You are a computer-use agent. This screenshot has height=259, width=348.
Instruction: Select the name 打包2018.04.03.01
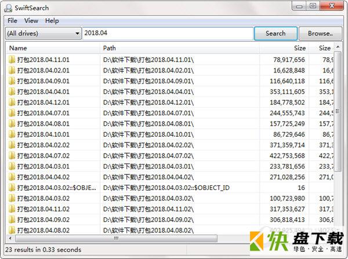click(43, 166)
